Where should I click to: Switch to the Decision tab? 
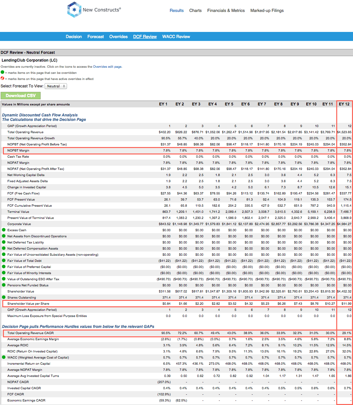(x=74, y=37)
